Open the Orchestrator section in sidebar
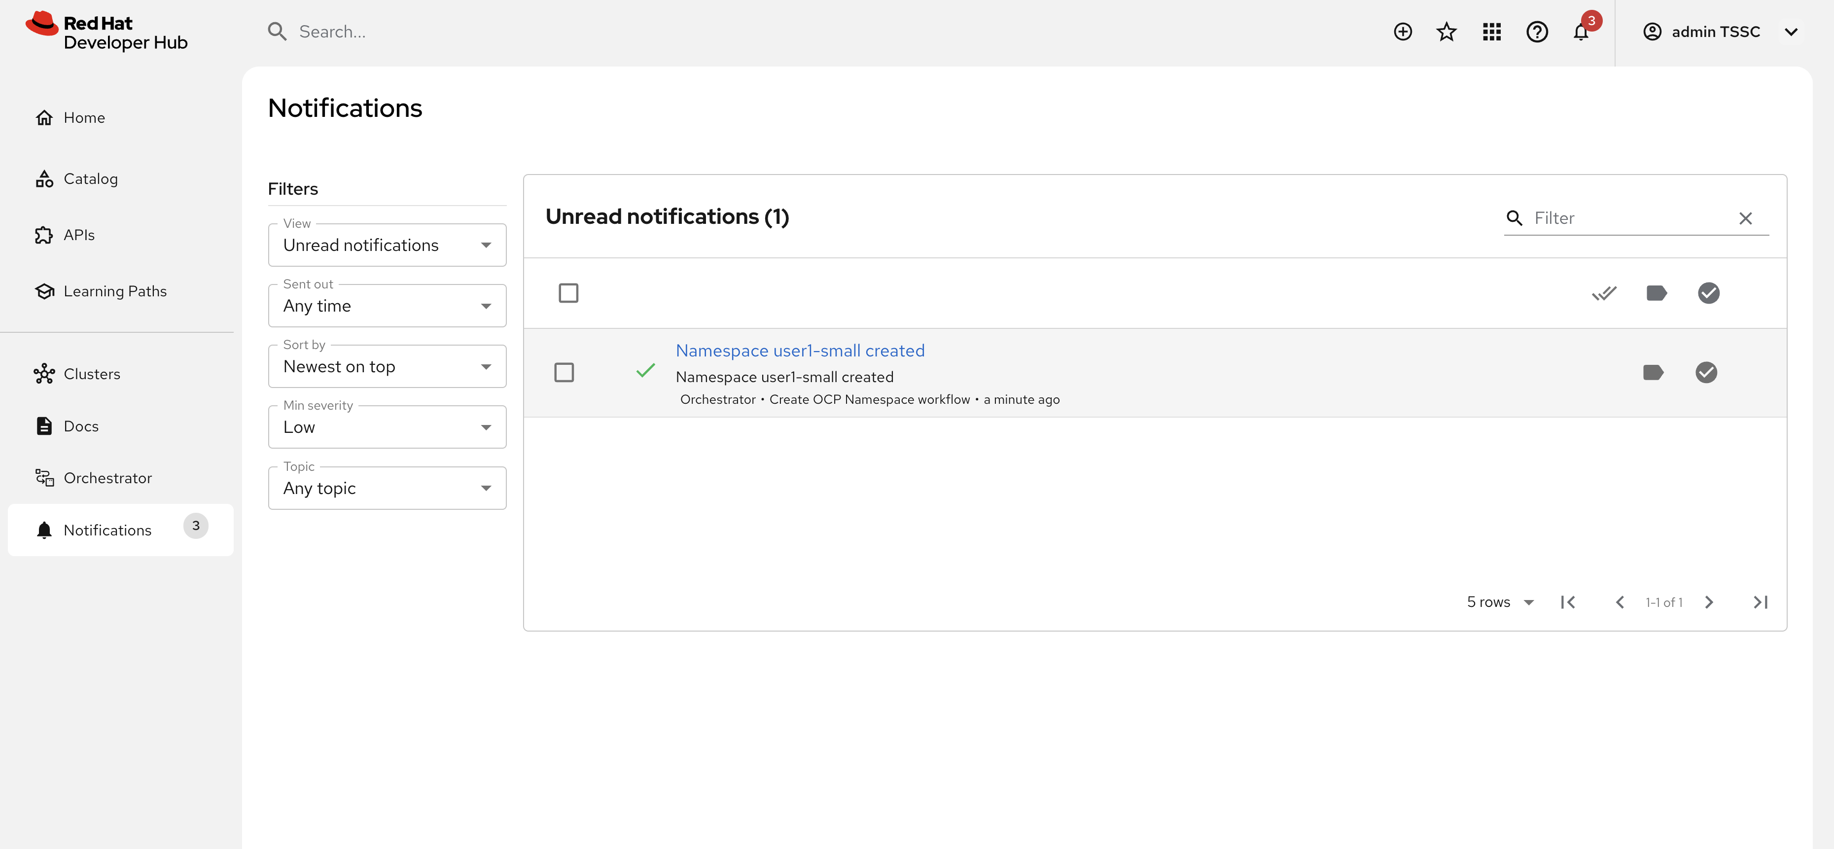The width and height of the screenshot is (1834, 849). [107, 477]
